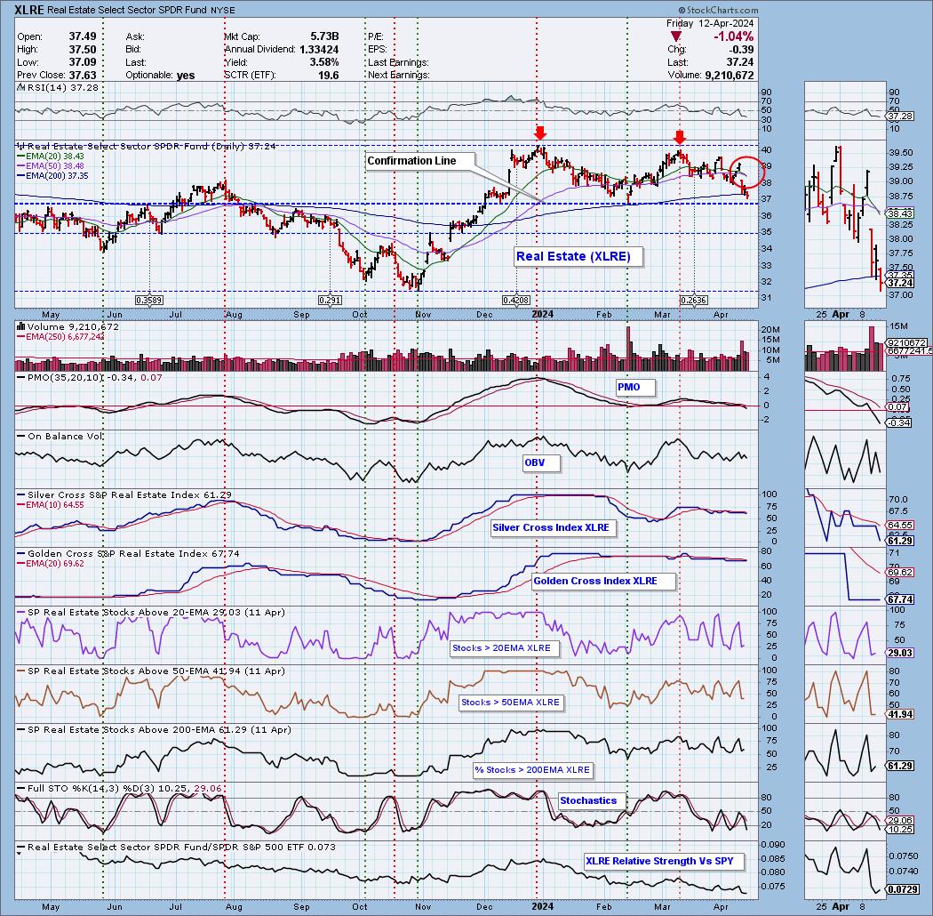The width and height of the screenshot is (933, 916).
Task: Click the SCTR (ETF) value 19.6
Action: pyautogui.click(x=329, y=75)
